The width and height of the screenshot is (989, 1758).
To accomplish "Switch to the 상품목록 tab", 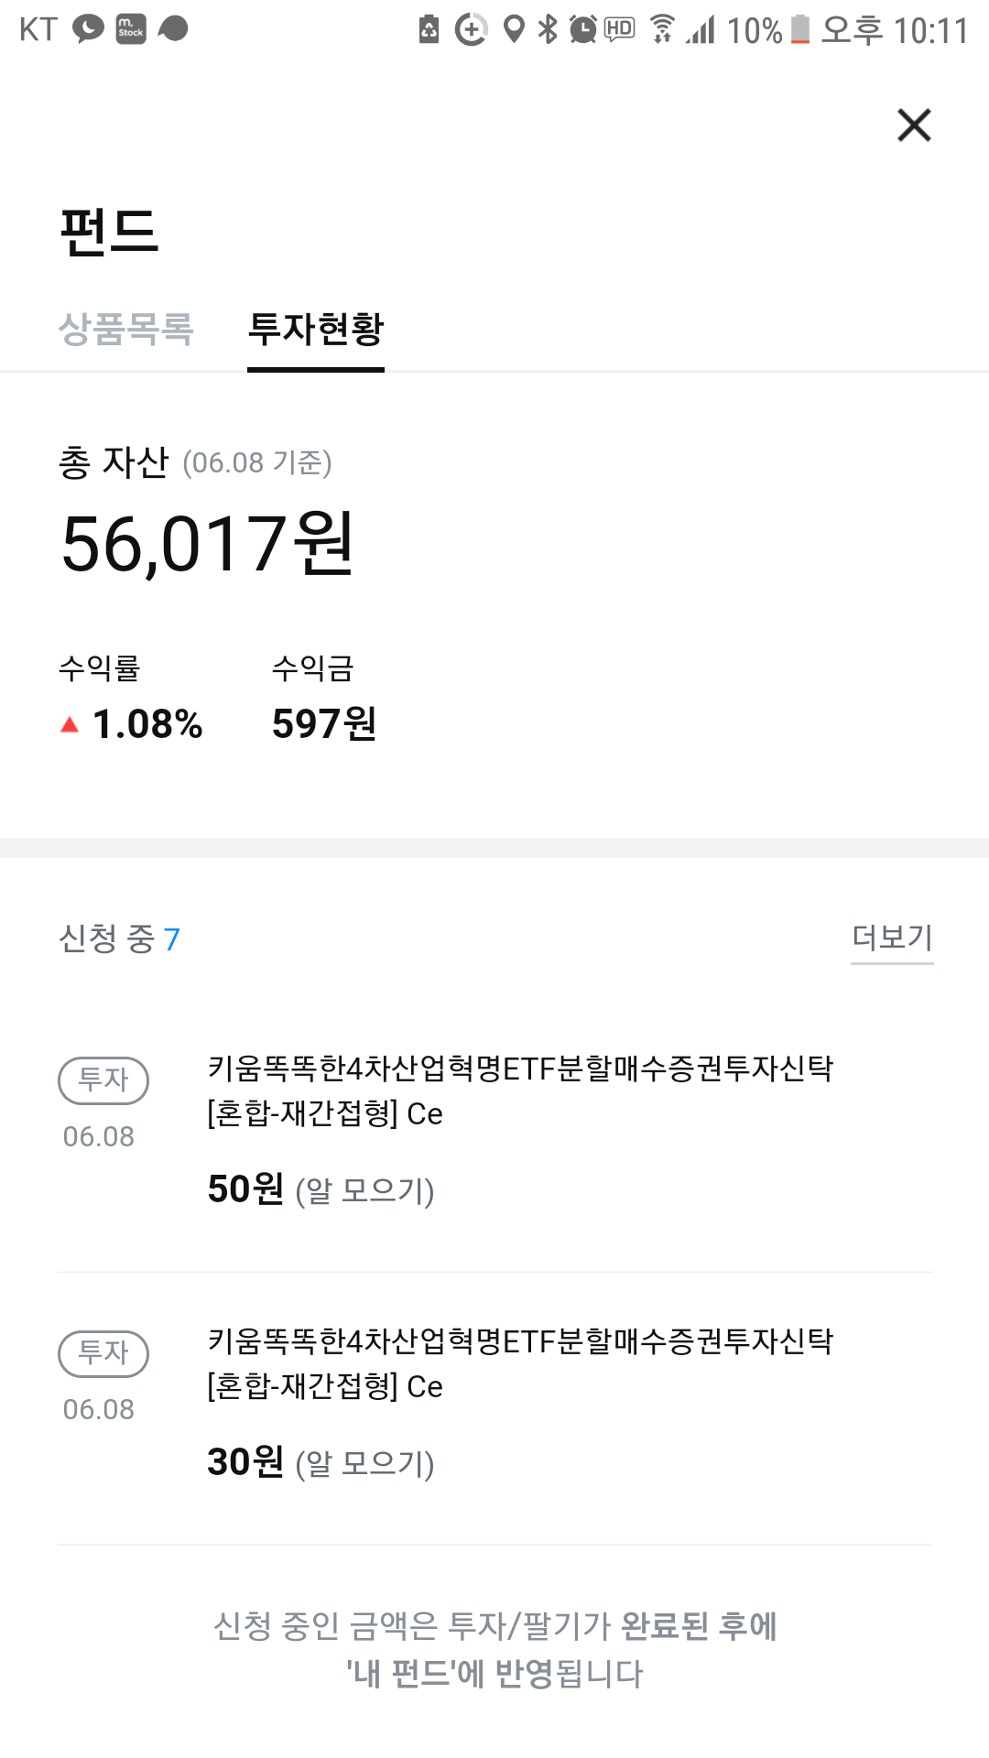I will point(125,329).
